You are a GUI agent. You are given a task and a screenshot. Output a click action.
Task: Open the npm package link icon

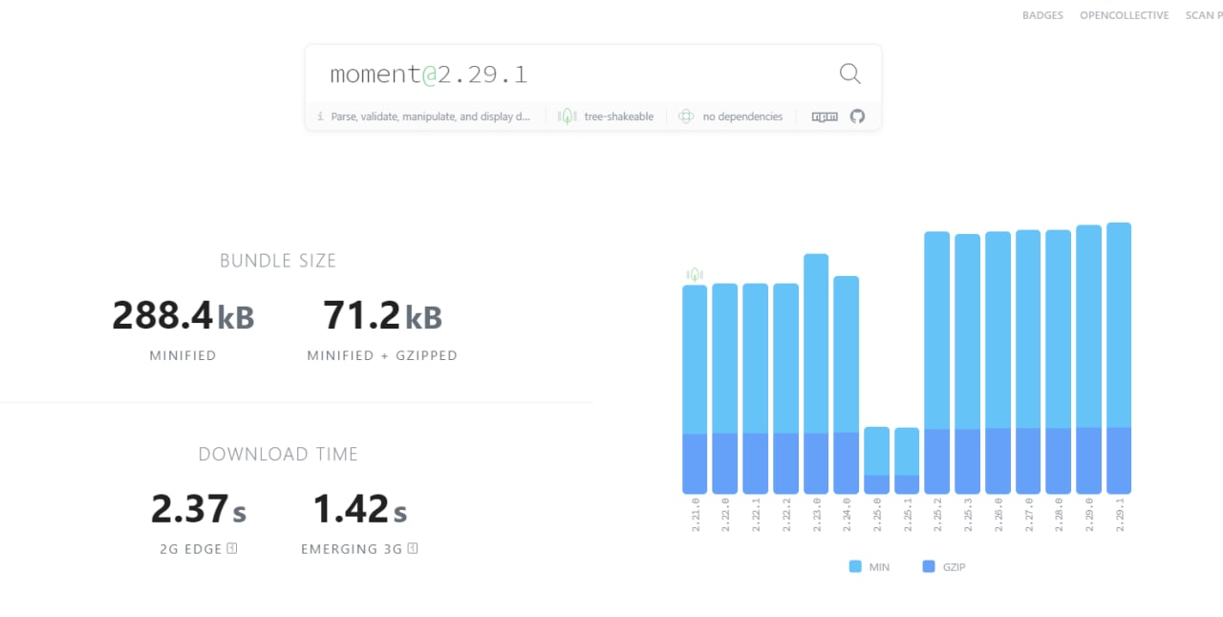tap(825, 117)
